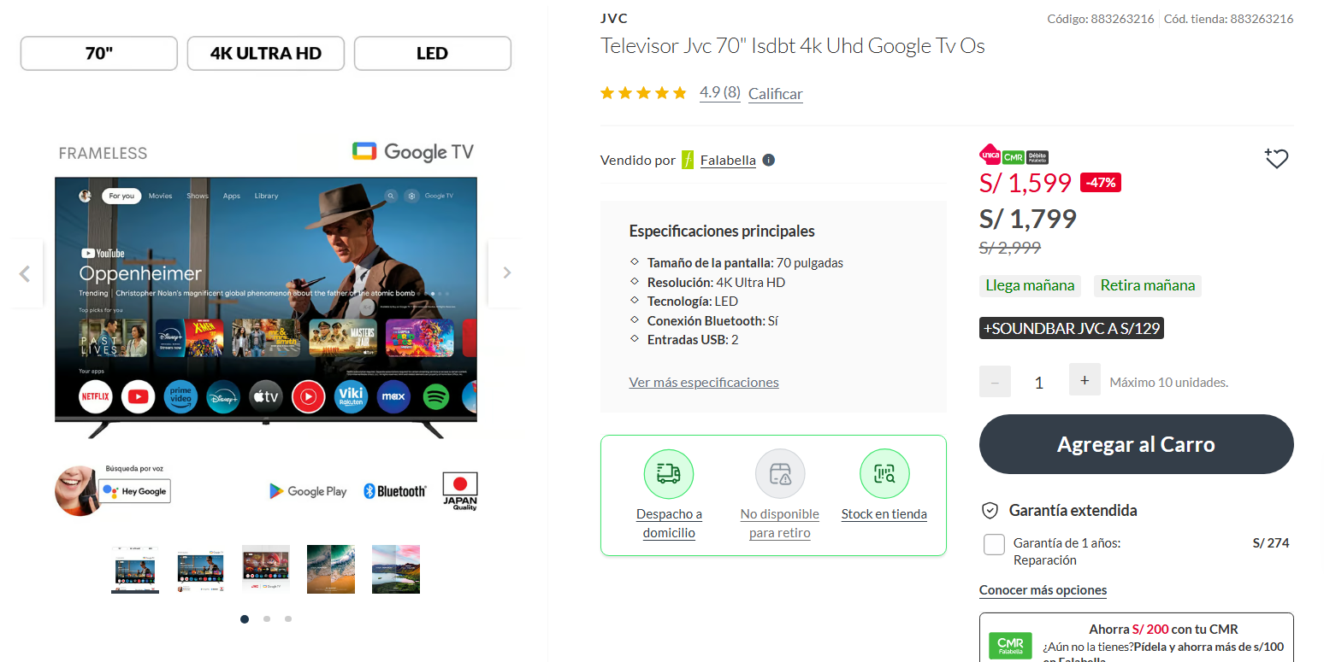Select the 4K ULTRA HD tag
1324x662 pixels.
(266, 53)
